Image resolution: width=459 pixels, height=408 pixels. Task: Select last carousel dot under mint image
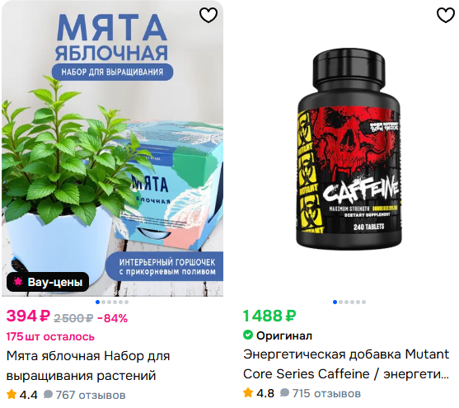pyautogui.click(x=126, y=302)
